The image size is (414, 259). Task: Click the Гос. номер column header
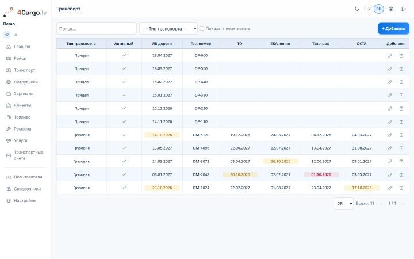tap(201, 44)
